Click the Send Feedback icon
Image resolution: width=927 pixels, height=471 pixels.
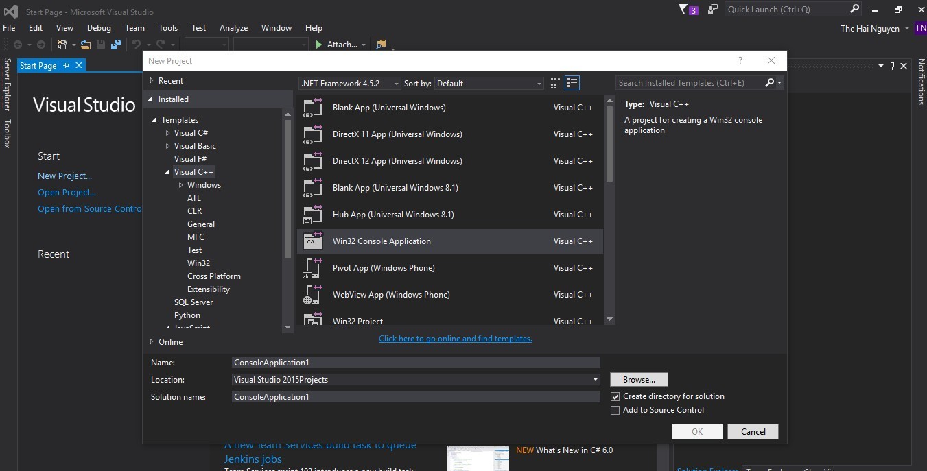713,10
